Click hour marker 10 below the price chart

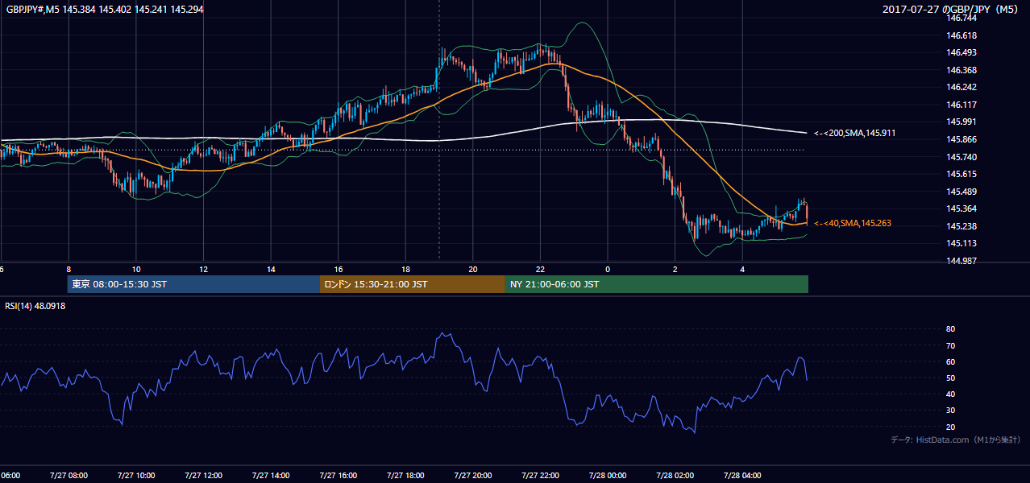[136, 269]
